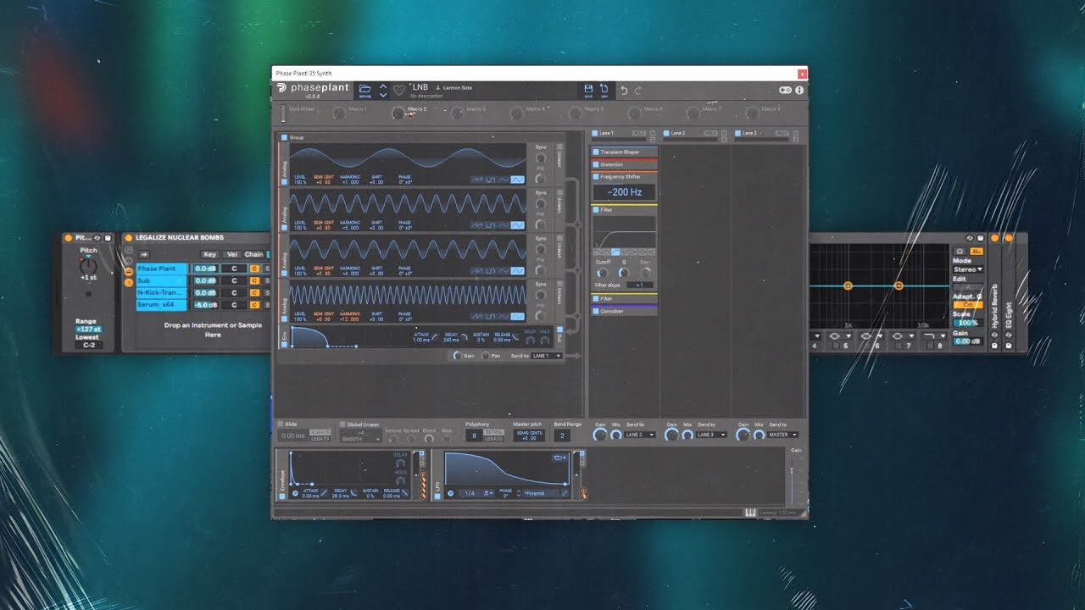1085x610 pixels.
Task: Select the Chain tab in instrument rack
Action: pos(253,254)
